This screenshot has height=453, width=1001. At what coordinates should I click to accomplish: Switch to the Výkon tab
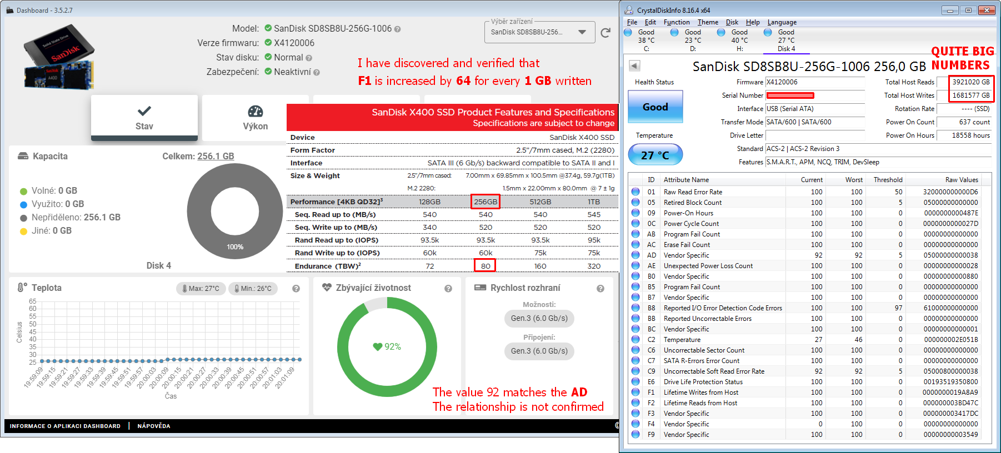coord(255,118)
